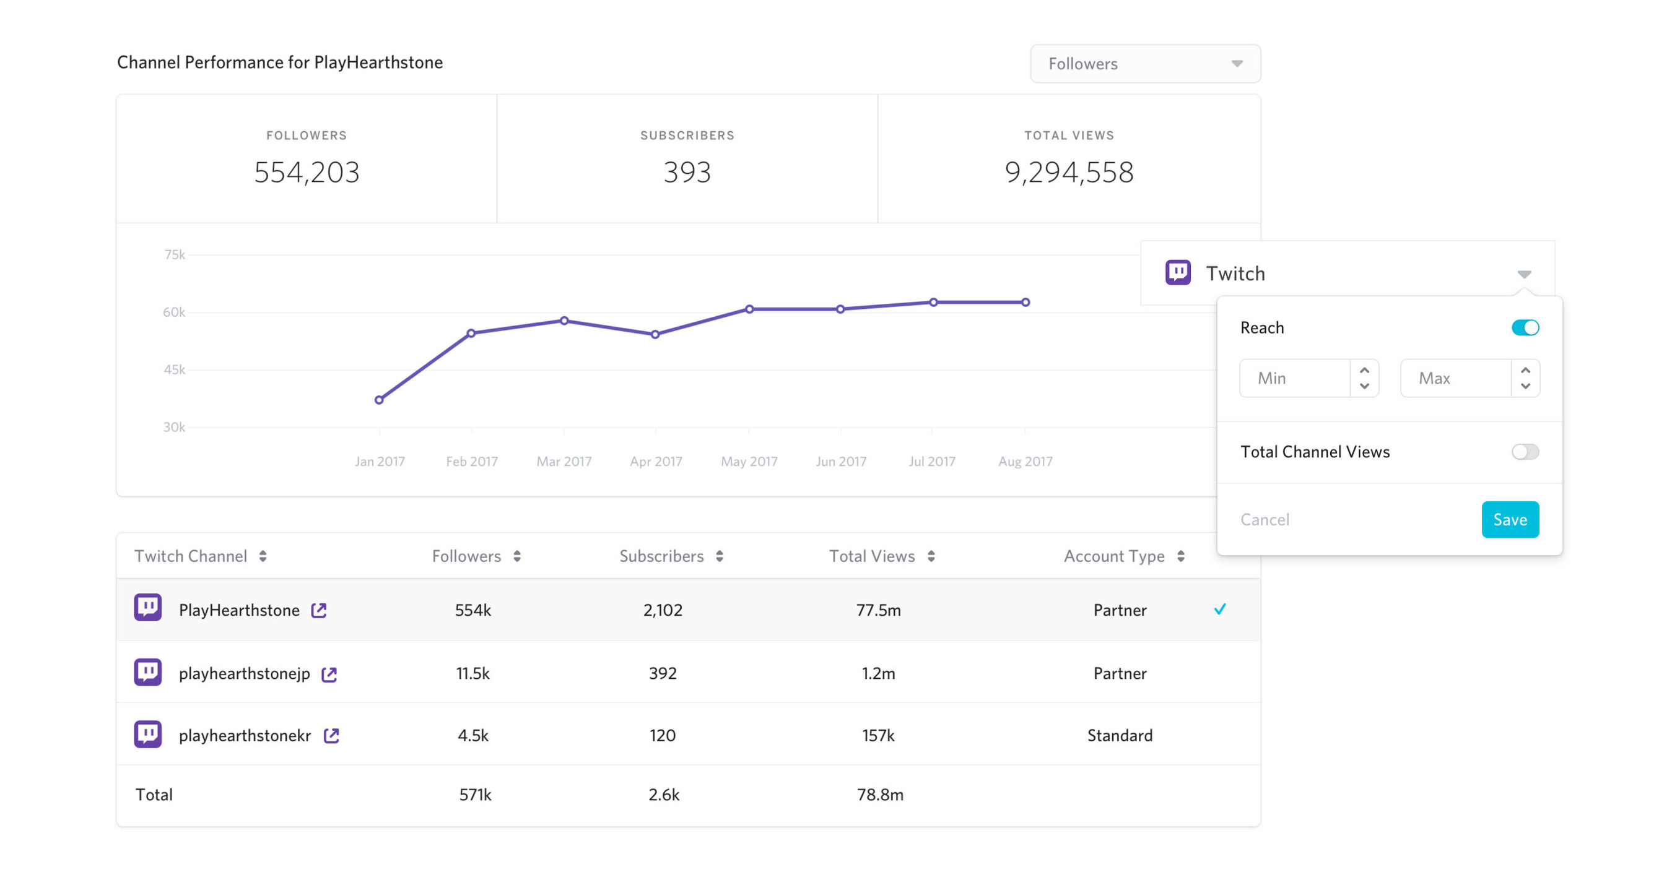Open the PlayHearthstone channel on Twitch
The height and width of the screenshot is (875, 1672).
(x=319, y=610)
